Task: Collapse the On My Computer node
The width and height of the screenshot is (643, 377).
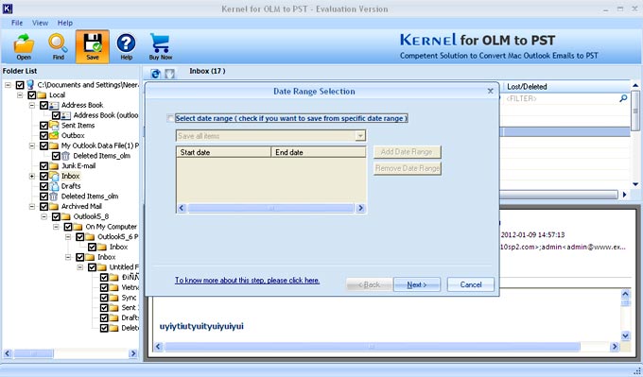Action: point(56,227)
